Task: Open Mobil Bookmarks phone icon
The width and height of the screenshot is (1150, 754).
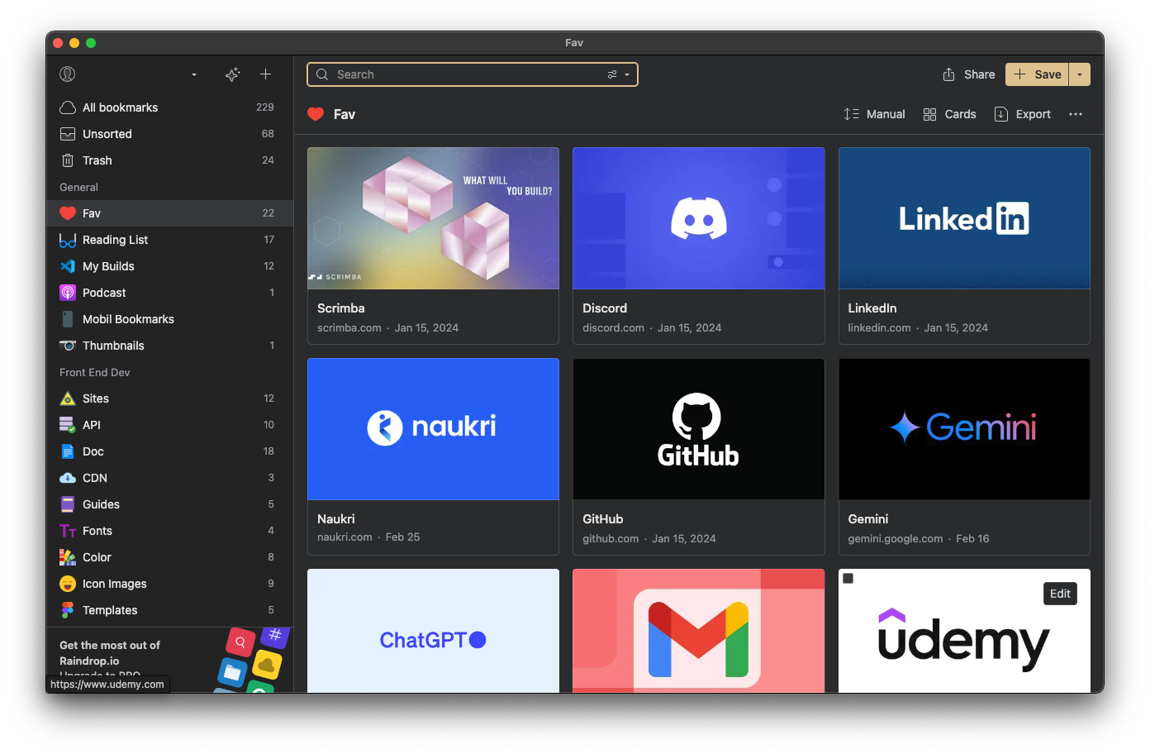Action: click(68, 319)
